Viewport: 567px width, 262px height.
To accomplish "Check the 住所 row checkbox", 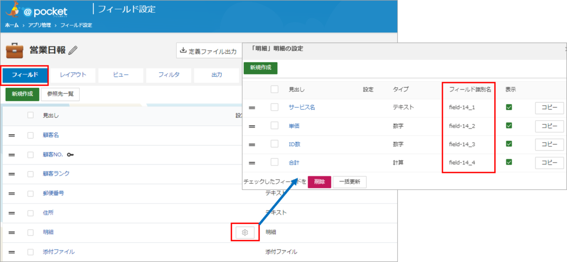I will [x=30, y=213].
